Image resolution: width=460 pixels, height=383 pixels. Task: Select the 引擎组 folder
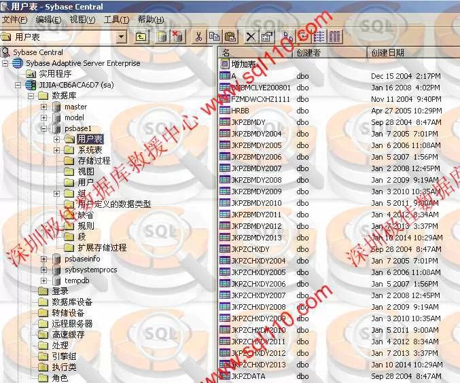click(x=65, y=357)
